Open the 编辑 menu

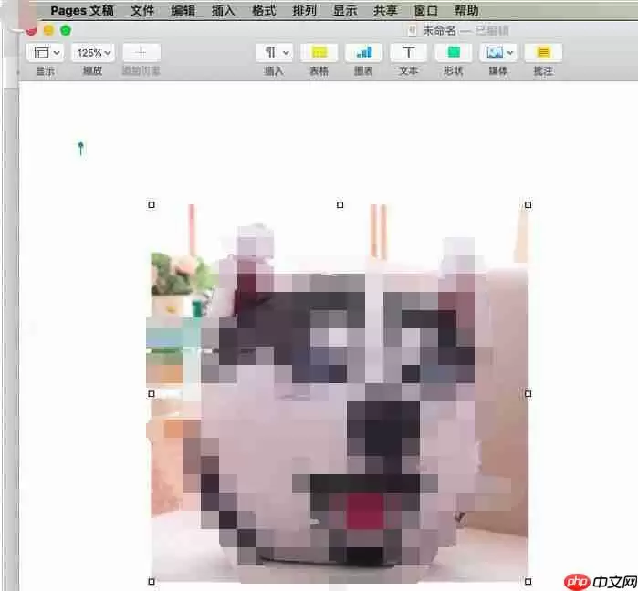tap(183, 10)
